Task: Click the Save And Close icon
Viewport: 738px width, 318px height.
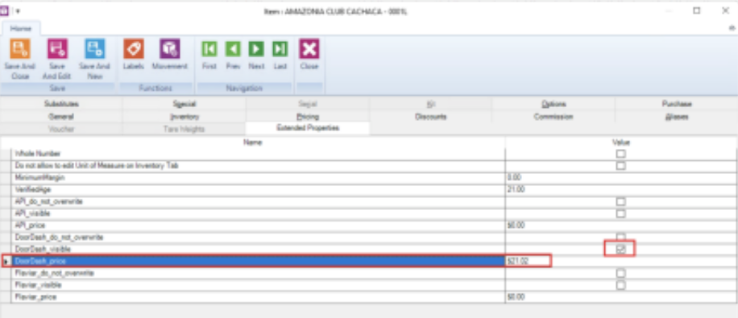Action: (20, 49)
